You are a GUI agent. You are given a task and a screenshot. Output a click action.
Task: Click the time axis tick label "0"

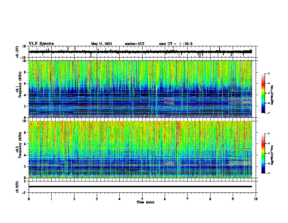(x=29, y=199)
